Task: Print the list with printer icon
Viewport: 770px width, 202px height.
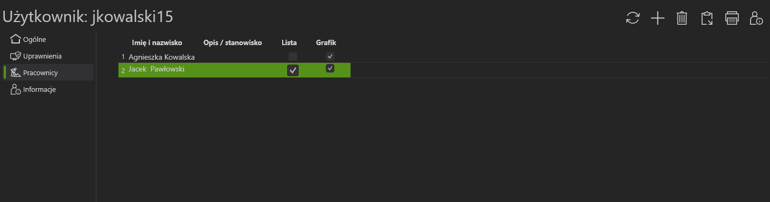Action: (732, 18)
